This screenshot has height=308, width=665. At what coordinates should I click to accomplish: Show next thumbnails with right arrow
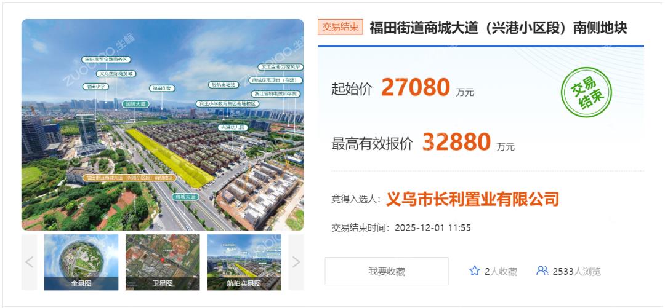coord(296,263)
